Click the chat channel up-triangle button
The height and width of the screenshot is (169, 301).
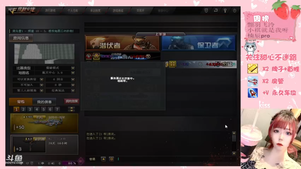103,159
